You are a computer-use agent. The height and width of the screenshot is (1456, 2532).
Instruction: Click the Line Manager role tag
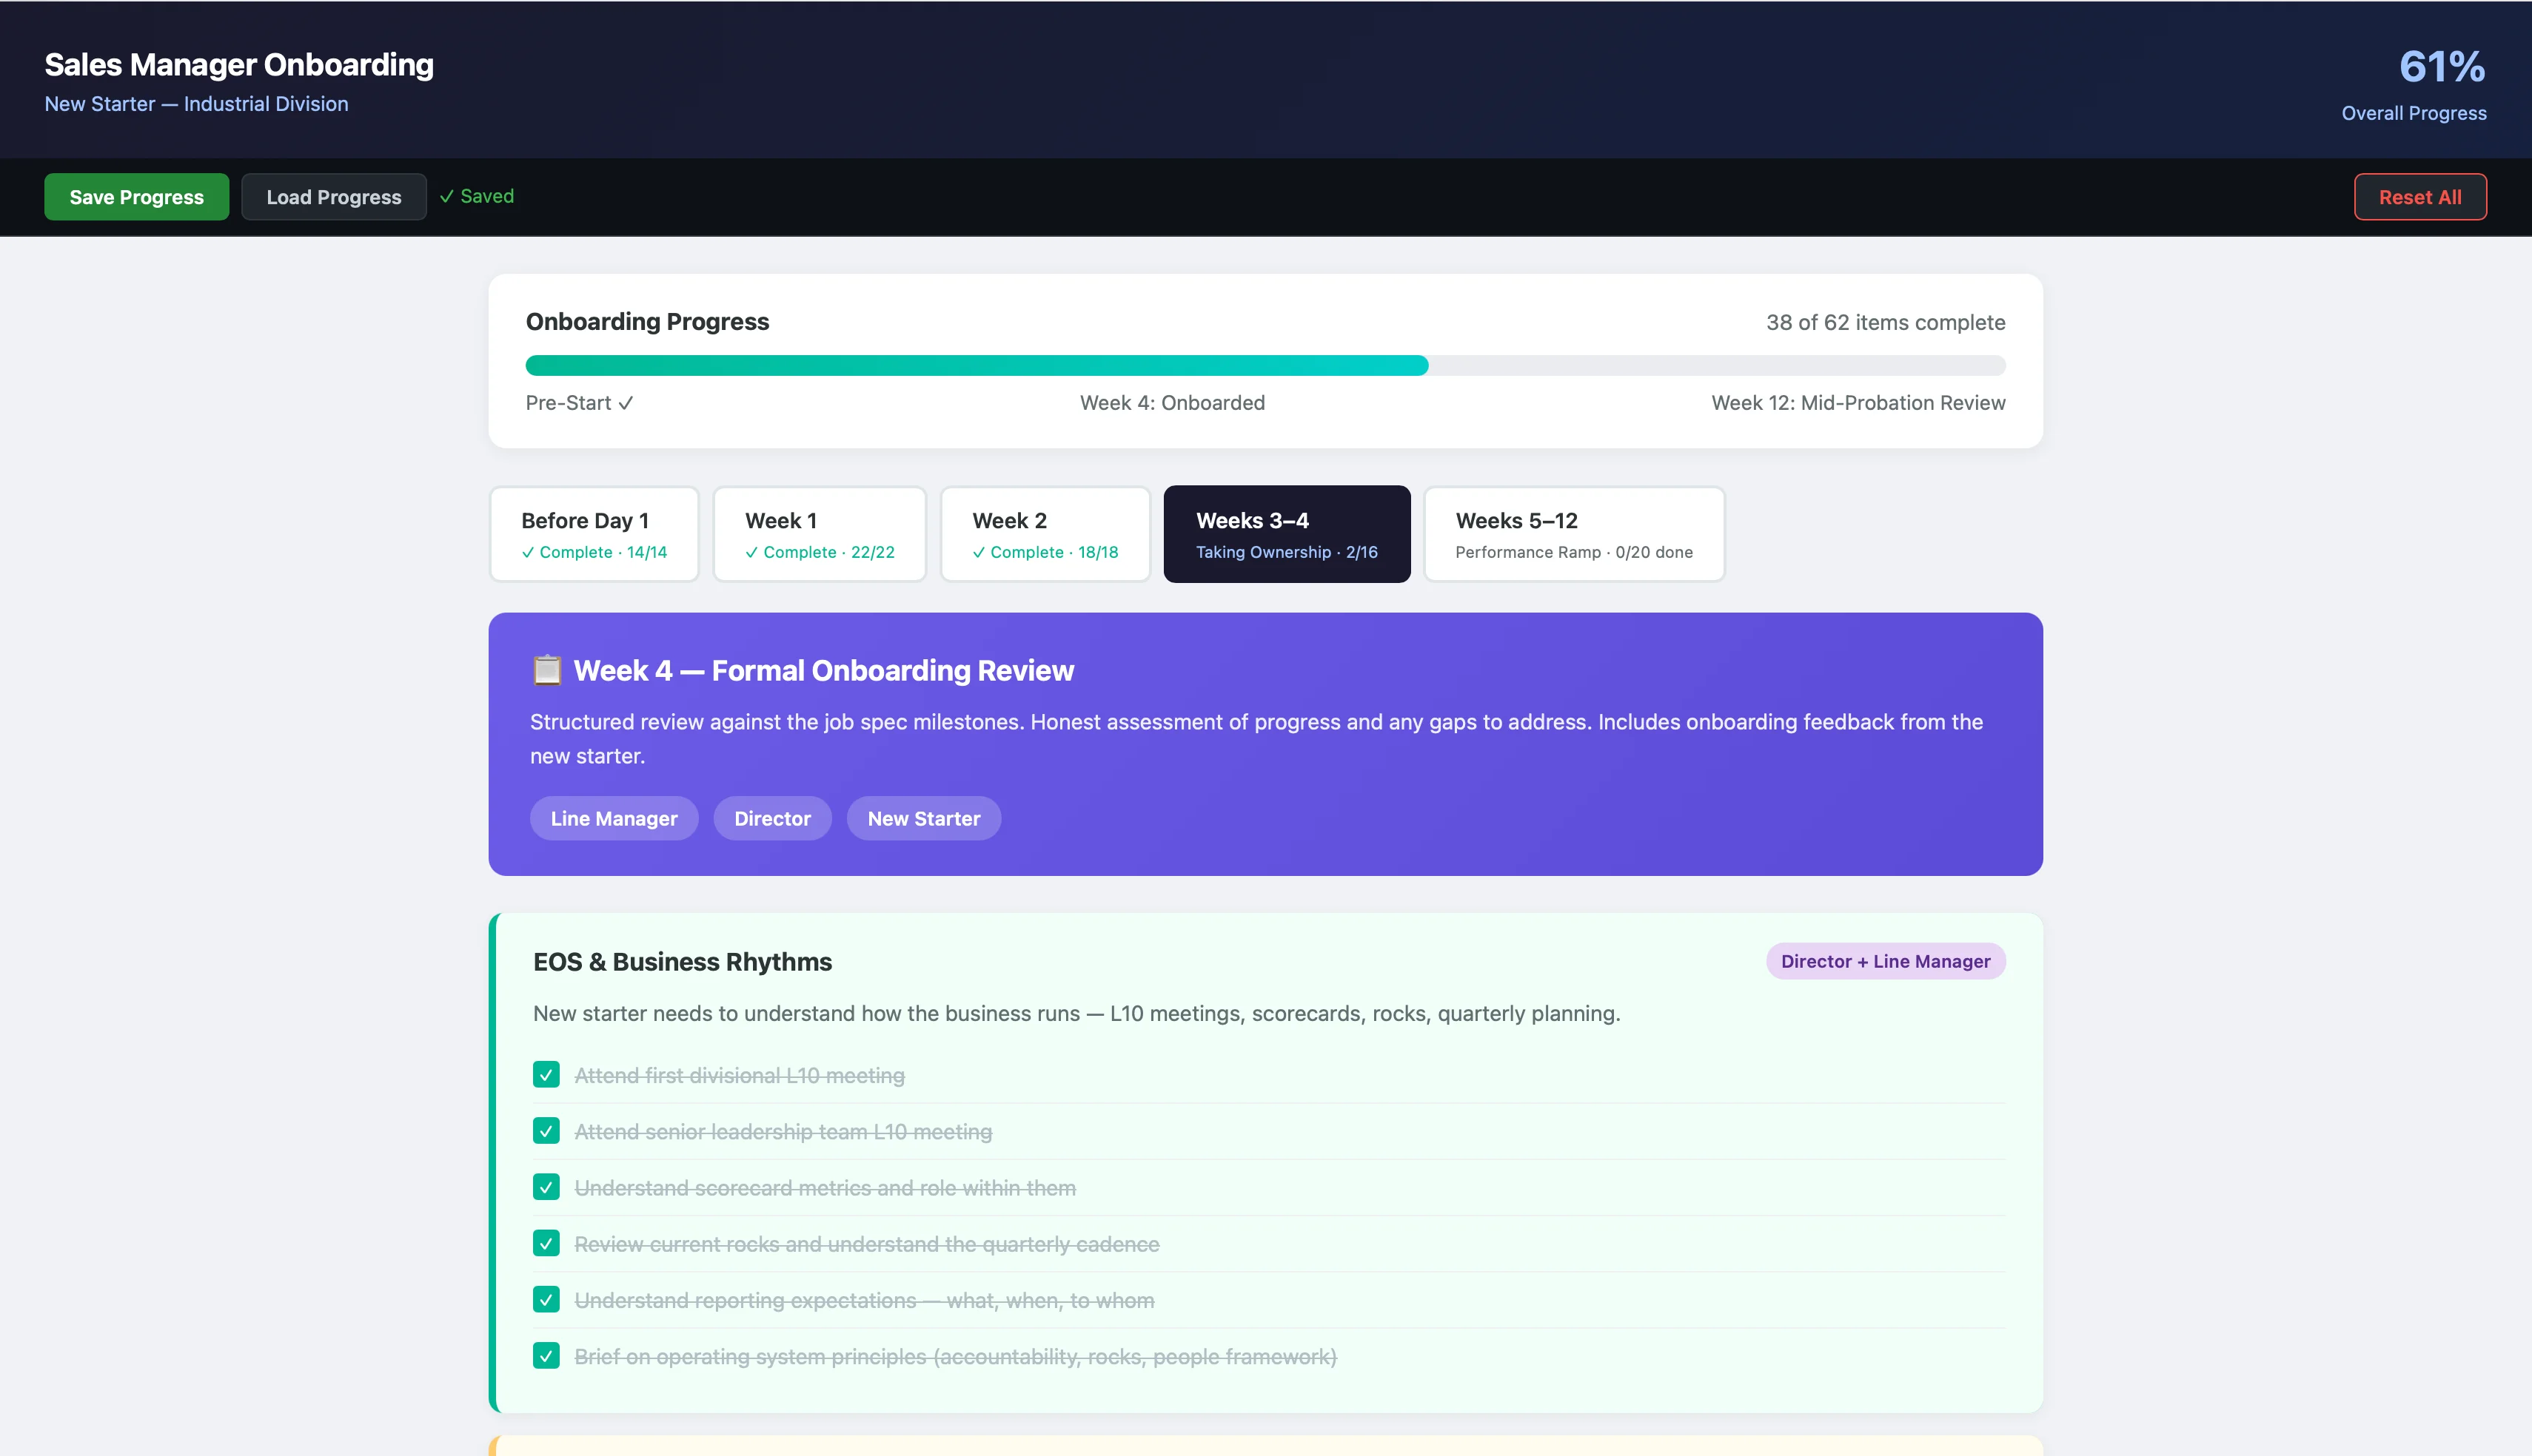point(613,818)
